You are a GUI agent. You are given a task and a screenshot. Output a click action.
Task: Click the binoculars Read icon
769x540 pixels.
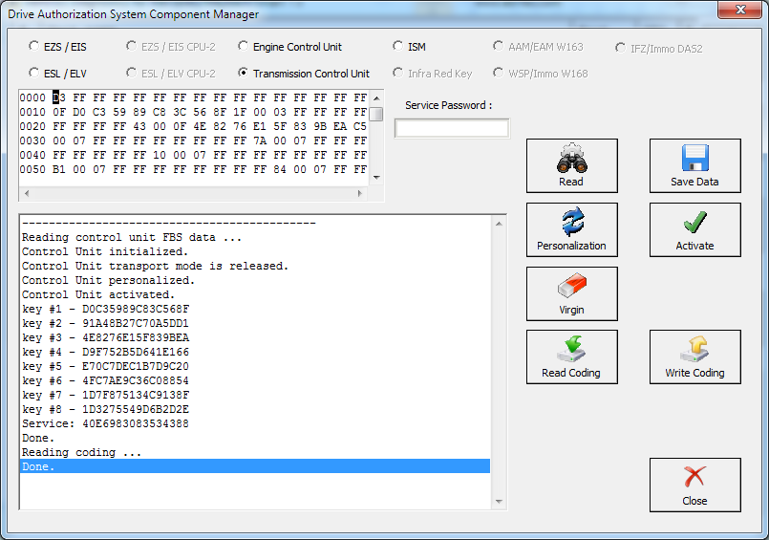[x=572, y=158]
